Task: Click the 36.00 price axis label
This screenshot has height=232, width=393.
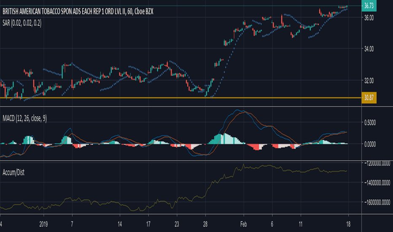Action: pos(369,18)
